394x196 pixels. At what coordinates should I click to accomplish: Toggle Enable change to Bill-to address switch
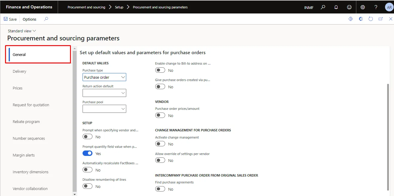tap(160, 70)
